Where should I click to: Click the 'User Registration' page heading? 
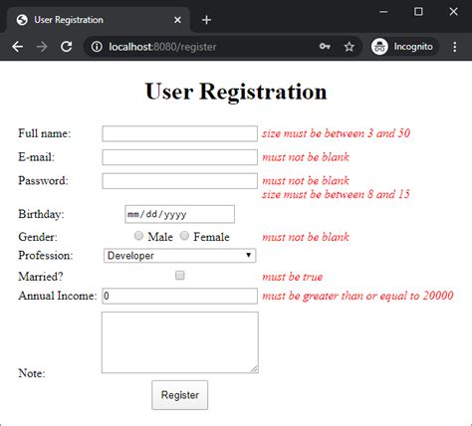click(x=236, y=92)
